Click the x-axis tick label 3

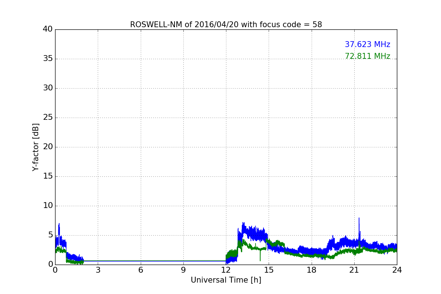pos(98,270)
